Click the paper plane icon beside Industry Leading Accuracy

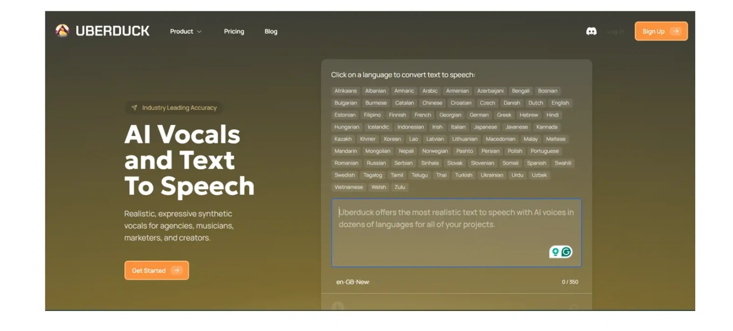pyautogui.click(x=134, y=108)
